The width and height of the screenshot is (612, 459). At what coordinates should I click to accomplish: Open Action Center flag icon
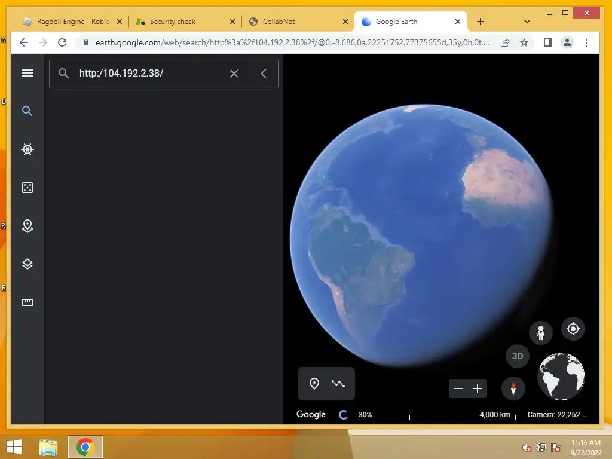click(x=556, y=448)
